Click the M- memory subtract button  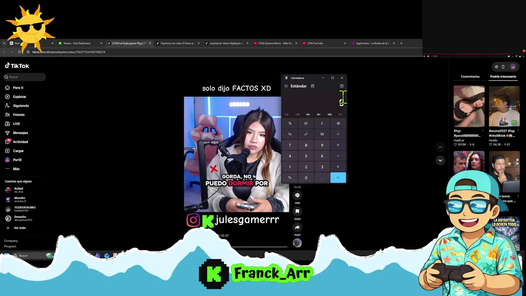tap(319, 114)
